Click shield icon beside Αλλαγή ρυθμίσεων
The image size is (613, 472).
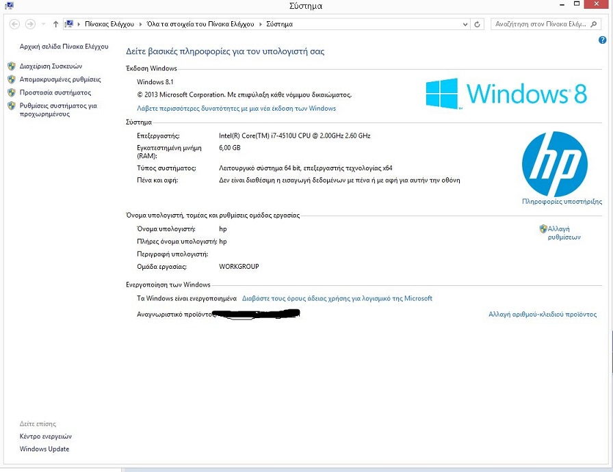pyautogui.click(x=543, y=228)
